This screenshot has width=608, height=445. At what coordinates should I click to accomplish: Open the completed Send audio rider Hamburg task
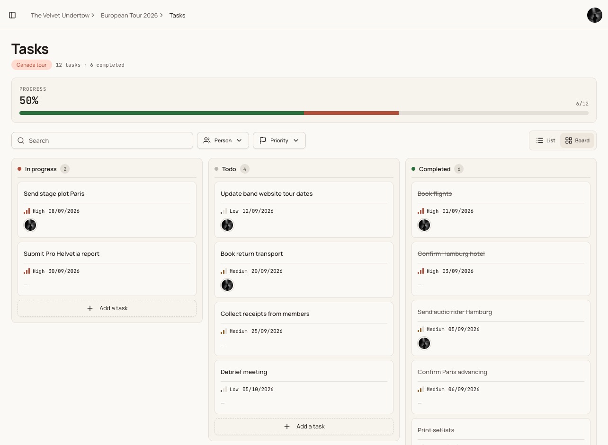(501, 328)
